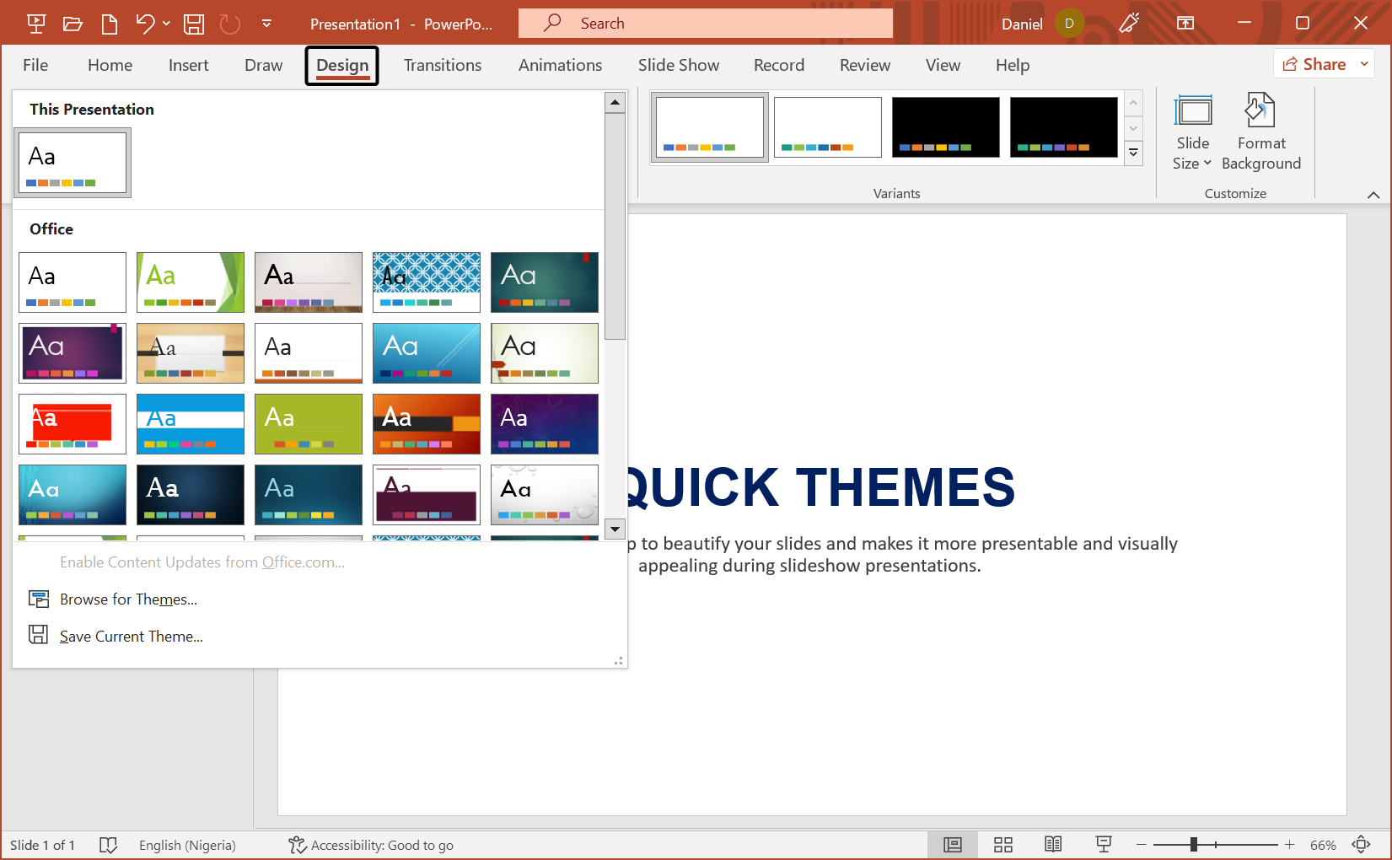Toggle Normal view in the status bar

pyautogui.click(x=952, y=844)
